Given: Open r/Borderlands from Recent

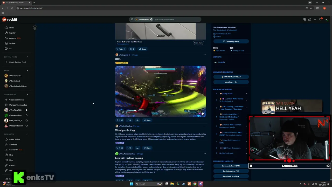Looking at the screenshot, I should 15,81.
